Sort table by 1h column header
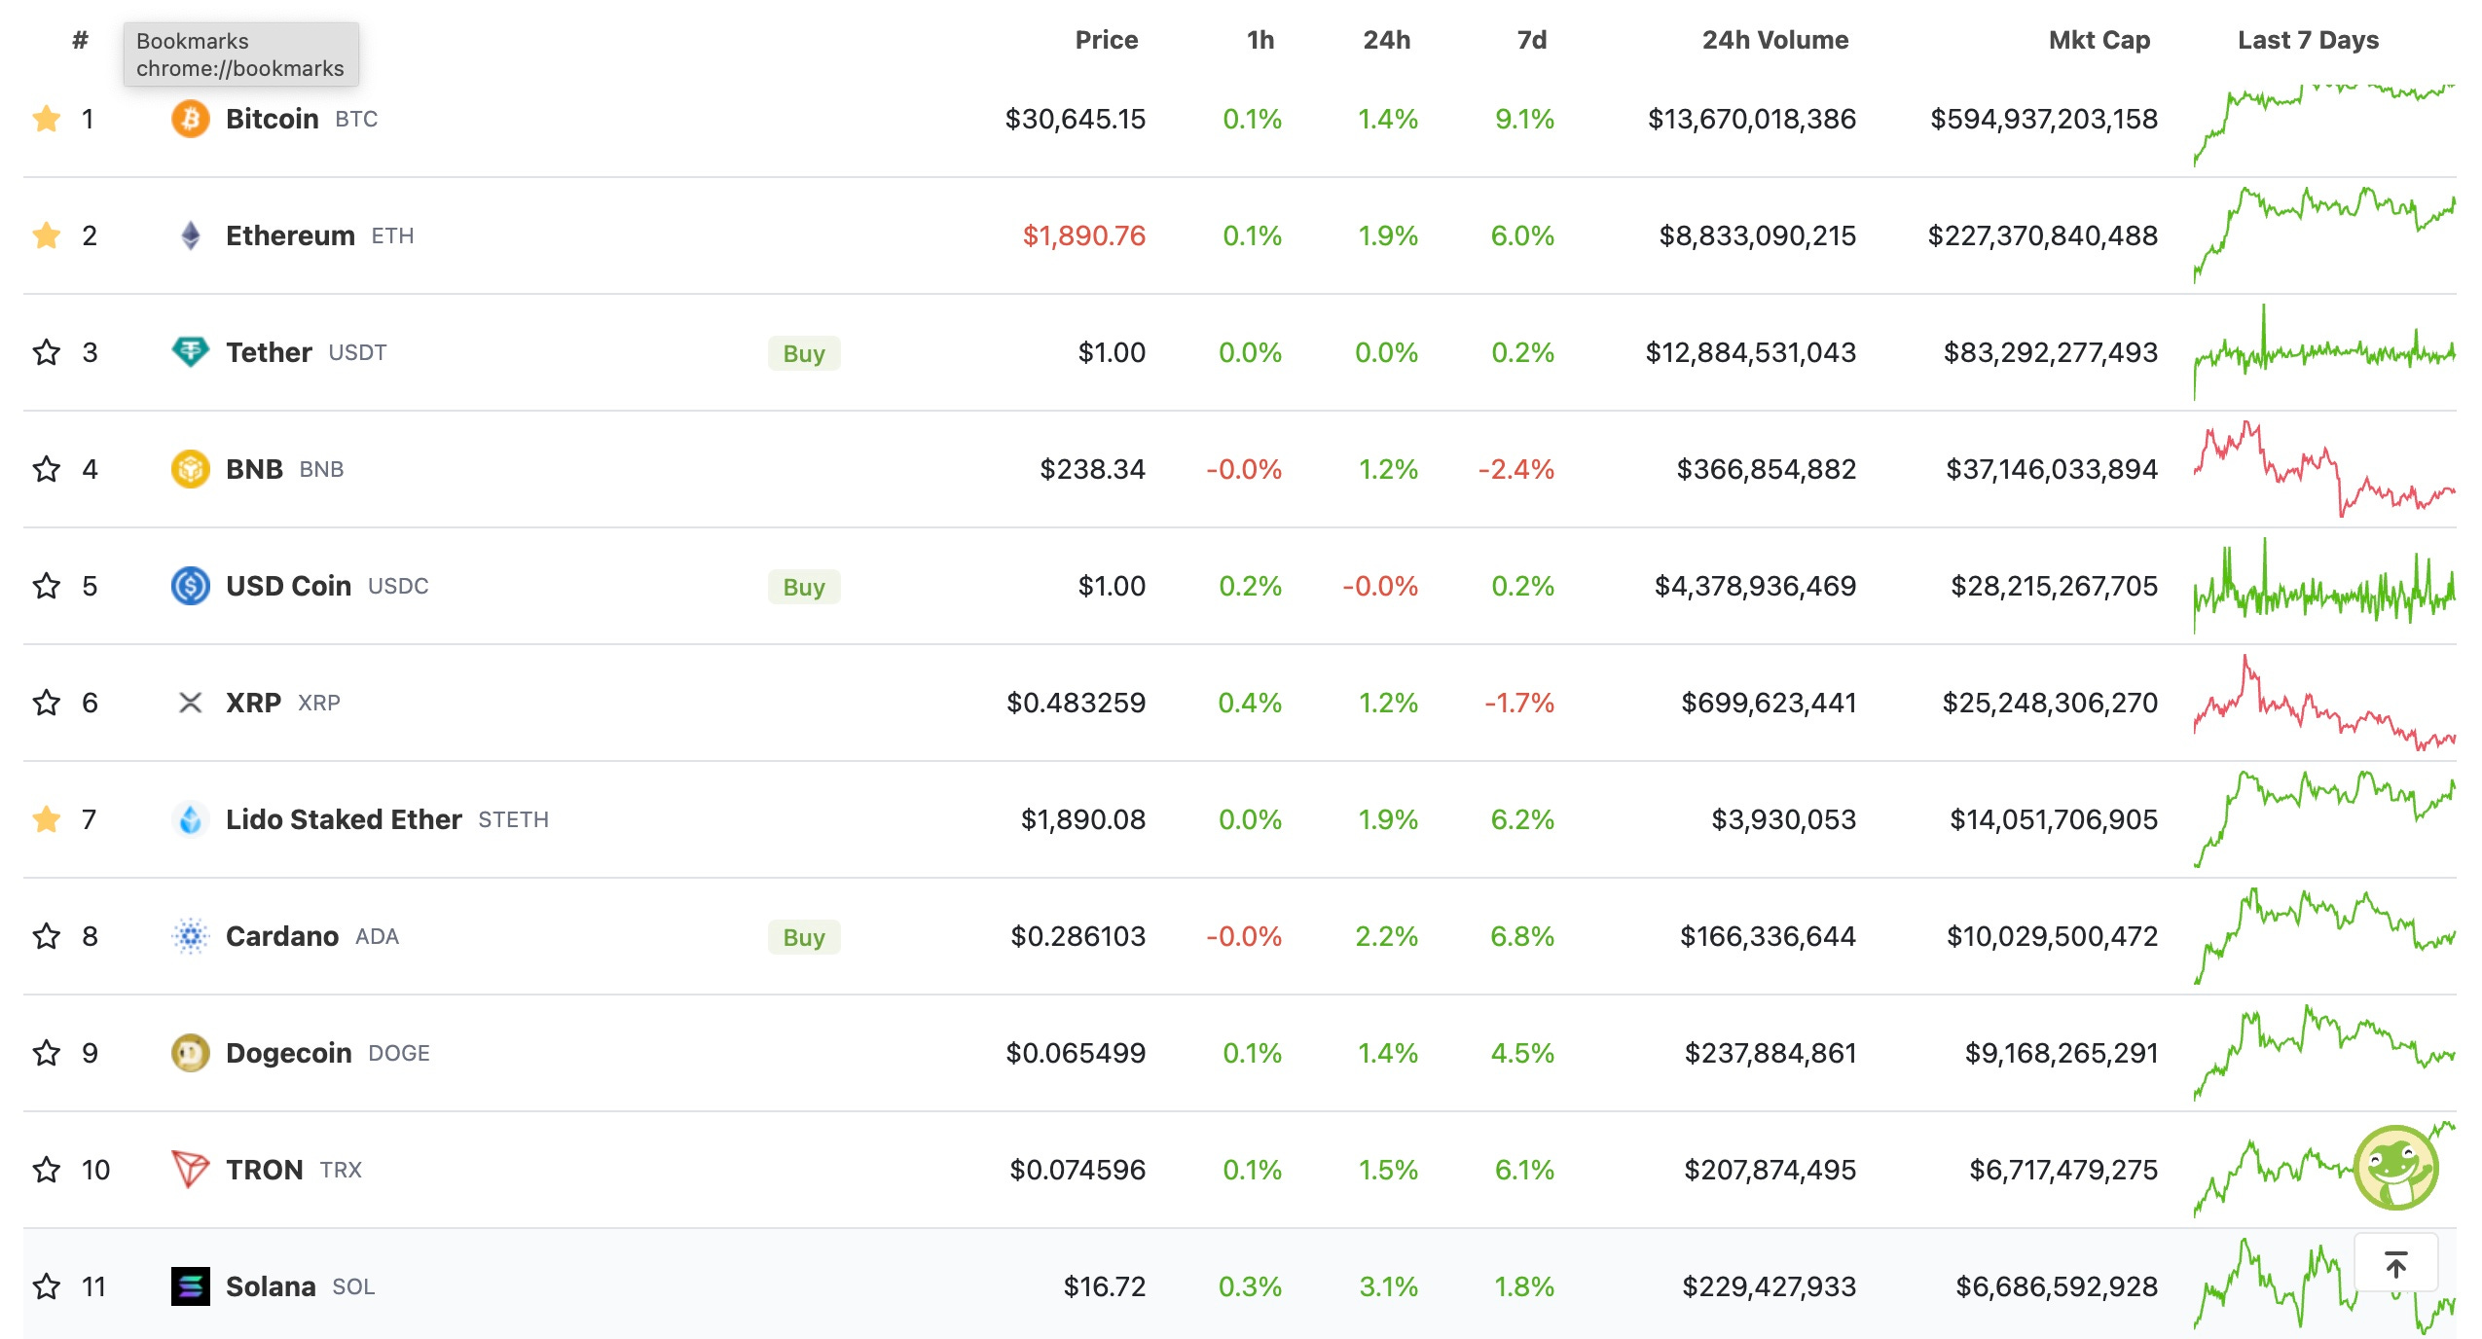 pyautogui.click(x=1260, y=40)
